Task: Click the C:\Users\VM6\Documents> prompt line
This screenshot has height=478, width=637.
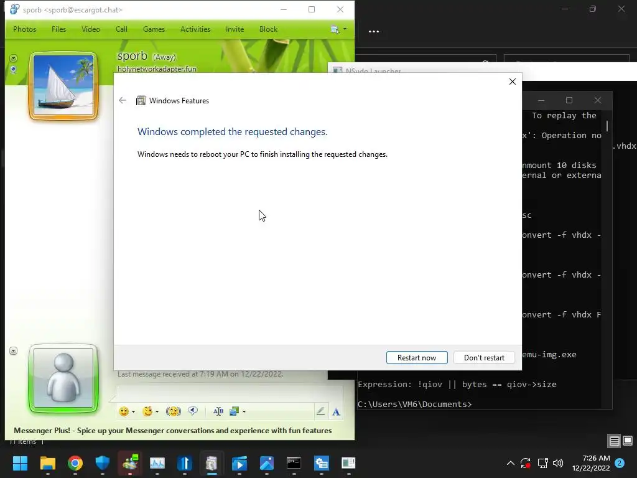Action: (415, 404)
